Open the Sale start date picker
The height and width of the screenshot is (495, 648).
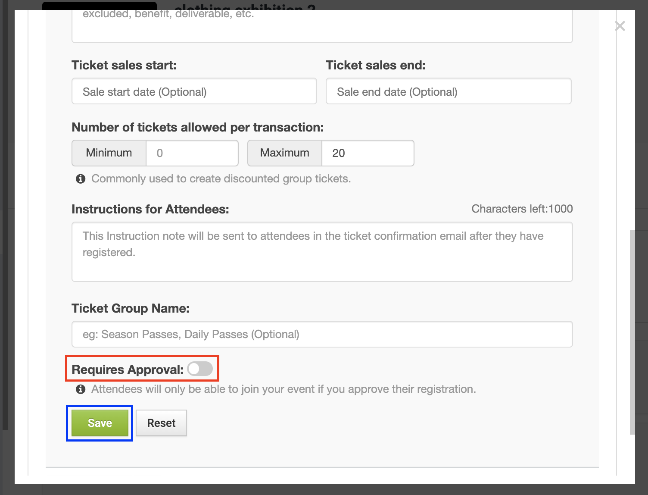194,91
